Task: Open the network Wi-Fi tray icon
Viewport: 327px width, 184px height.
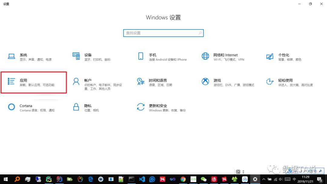Action: pos(276,179)
